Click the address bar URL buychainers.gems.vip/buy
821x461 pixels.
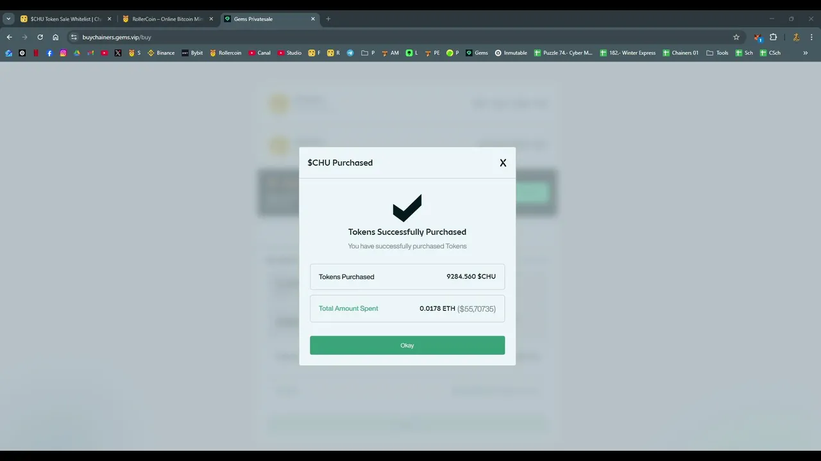click(x=117, y=37)
